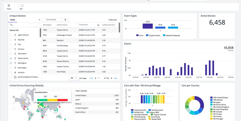Go to the Last page link
Screen dimensions: 241x121
(x=115, y=78)
